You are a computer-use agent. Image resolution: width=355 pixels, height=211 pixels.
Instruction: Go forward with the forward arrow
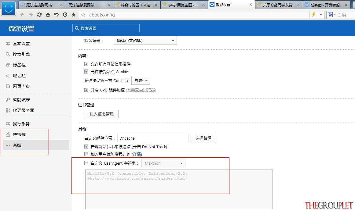pos(31,15)
